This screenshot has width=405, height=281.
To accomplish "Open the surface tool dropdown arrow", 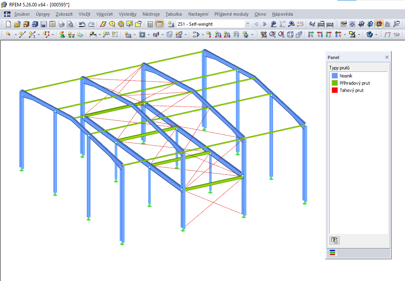I will click(134, 35).
